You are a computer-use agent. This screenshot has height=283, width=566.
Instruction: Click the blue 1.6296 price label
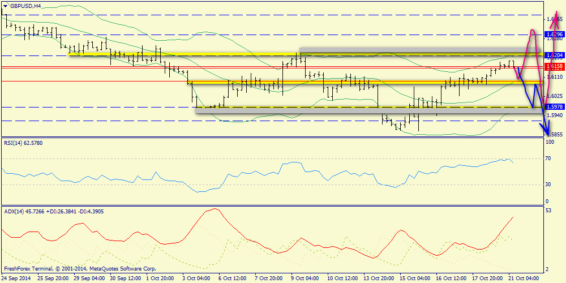(554, 35)
